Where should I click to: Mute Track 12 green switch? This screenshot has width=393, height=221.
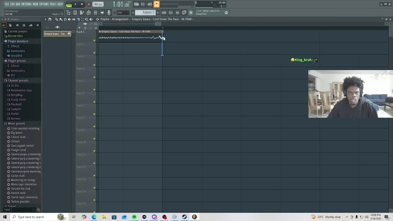point(94,176)
